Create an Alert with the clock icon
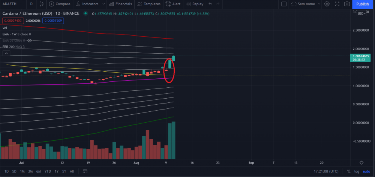 tap(168, 4)
